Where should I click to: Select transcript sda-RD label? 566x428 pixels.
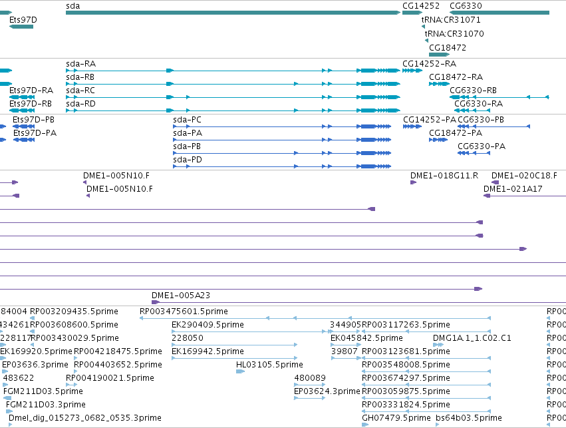point(81,104)
